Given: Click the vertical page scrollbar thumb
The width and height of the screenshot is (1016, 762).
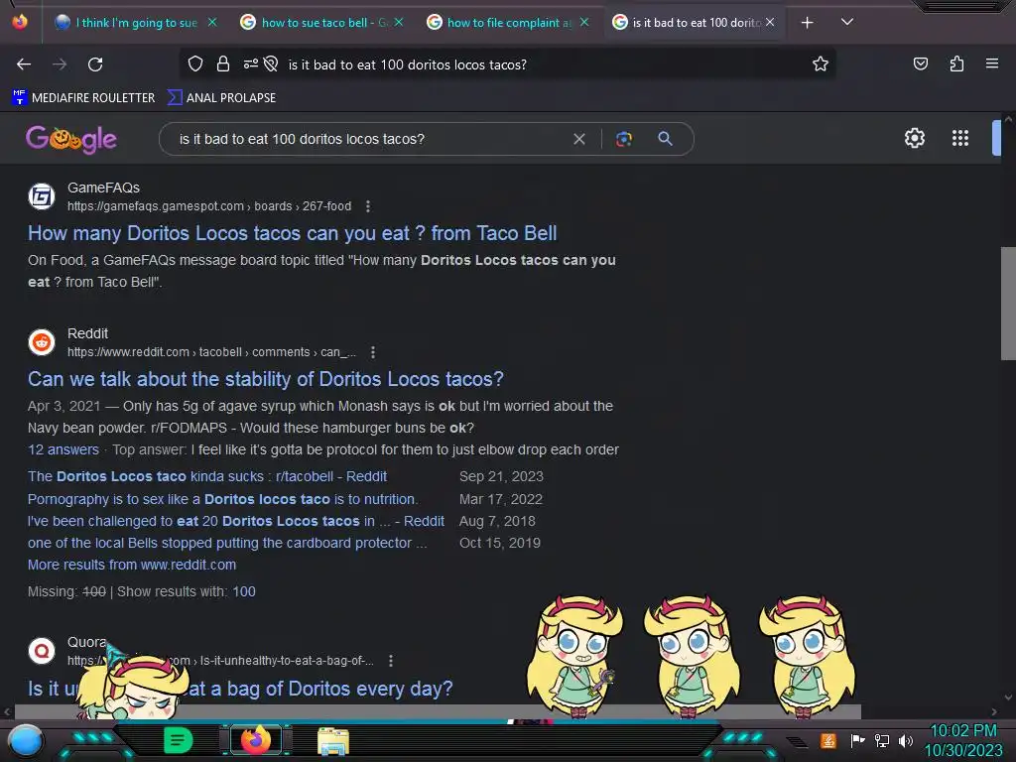Looking at the screenshot, I should pyautogui.click(x=1008, y=304).
